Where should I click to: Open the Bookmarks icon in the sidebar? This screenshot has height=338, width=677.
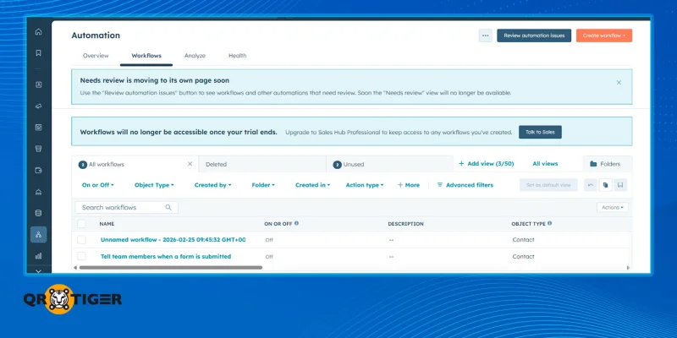tap(38, 53)
